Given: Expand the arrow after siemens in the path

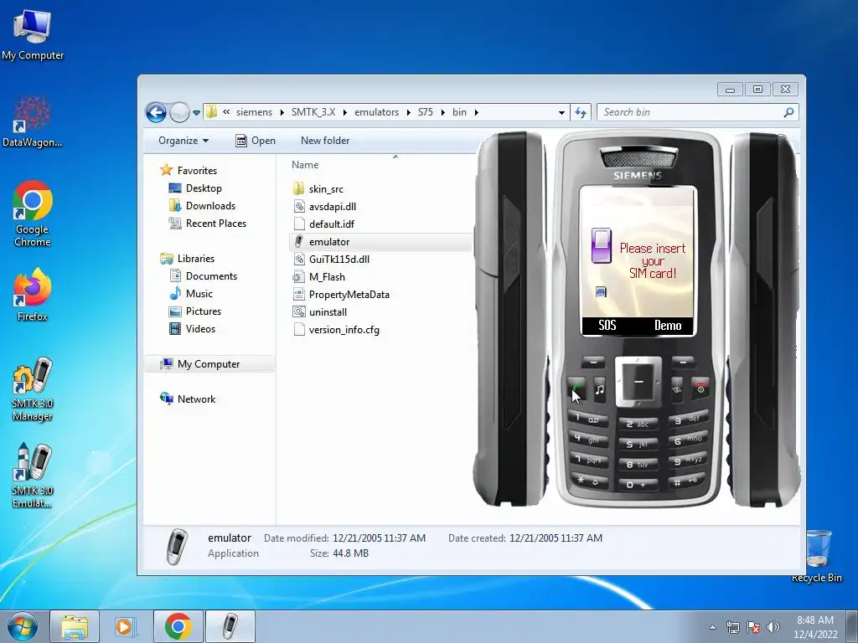Looking at the screenshot, I should 282,113.
